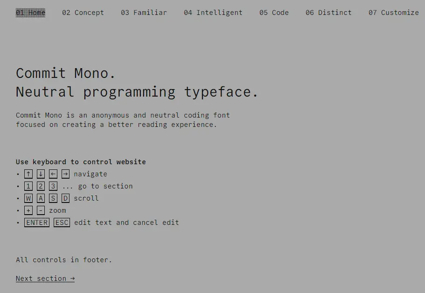Click the number 3 section key
The image size is (425, 293).
(x=53, y=186)
